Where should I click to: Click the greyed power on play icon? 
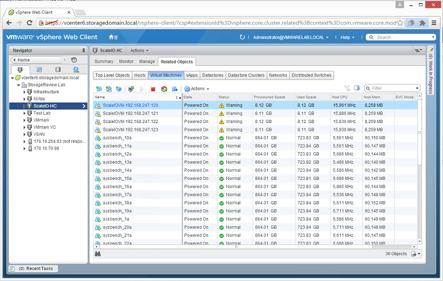[x=142, y=89]
